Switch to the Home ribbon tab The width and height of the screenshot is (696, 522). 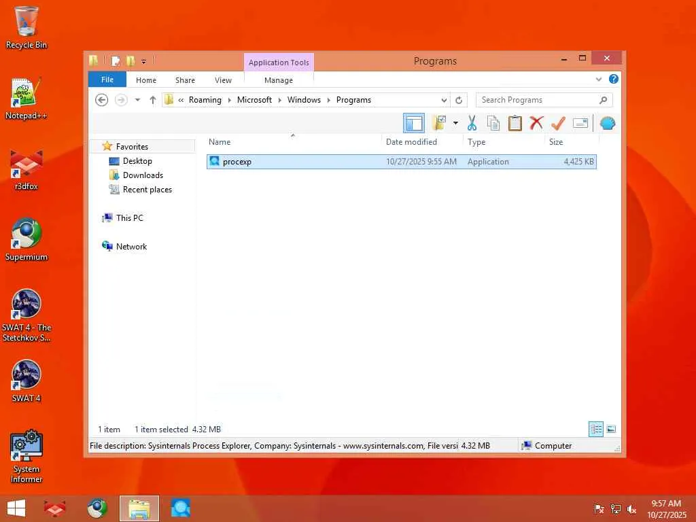coord(146,80)
